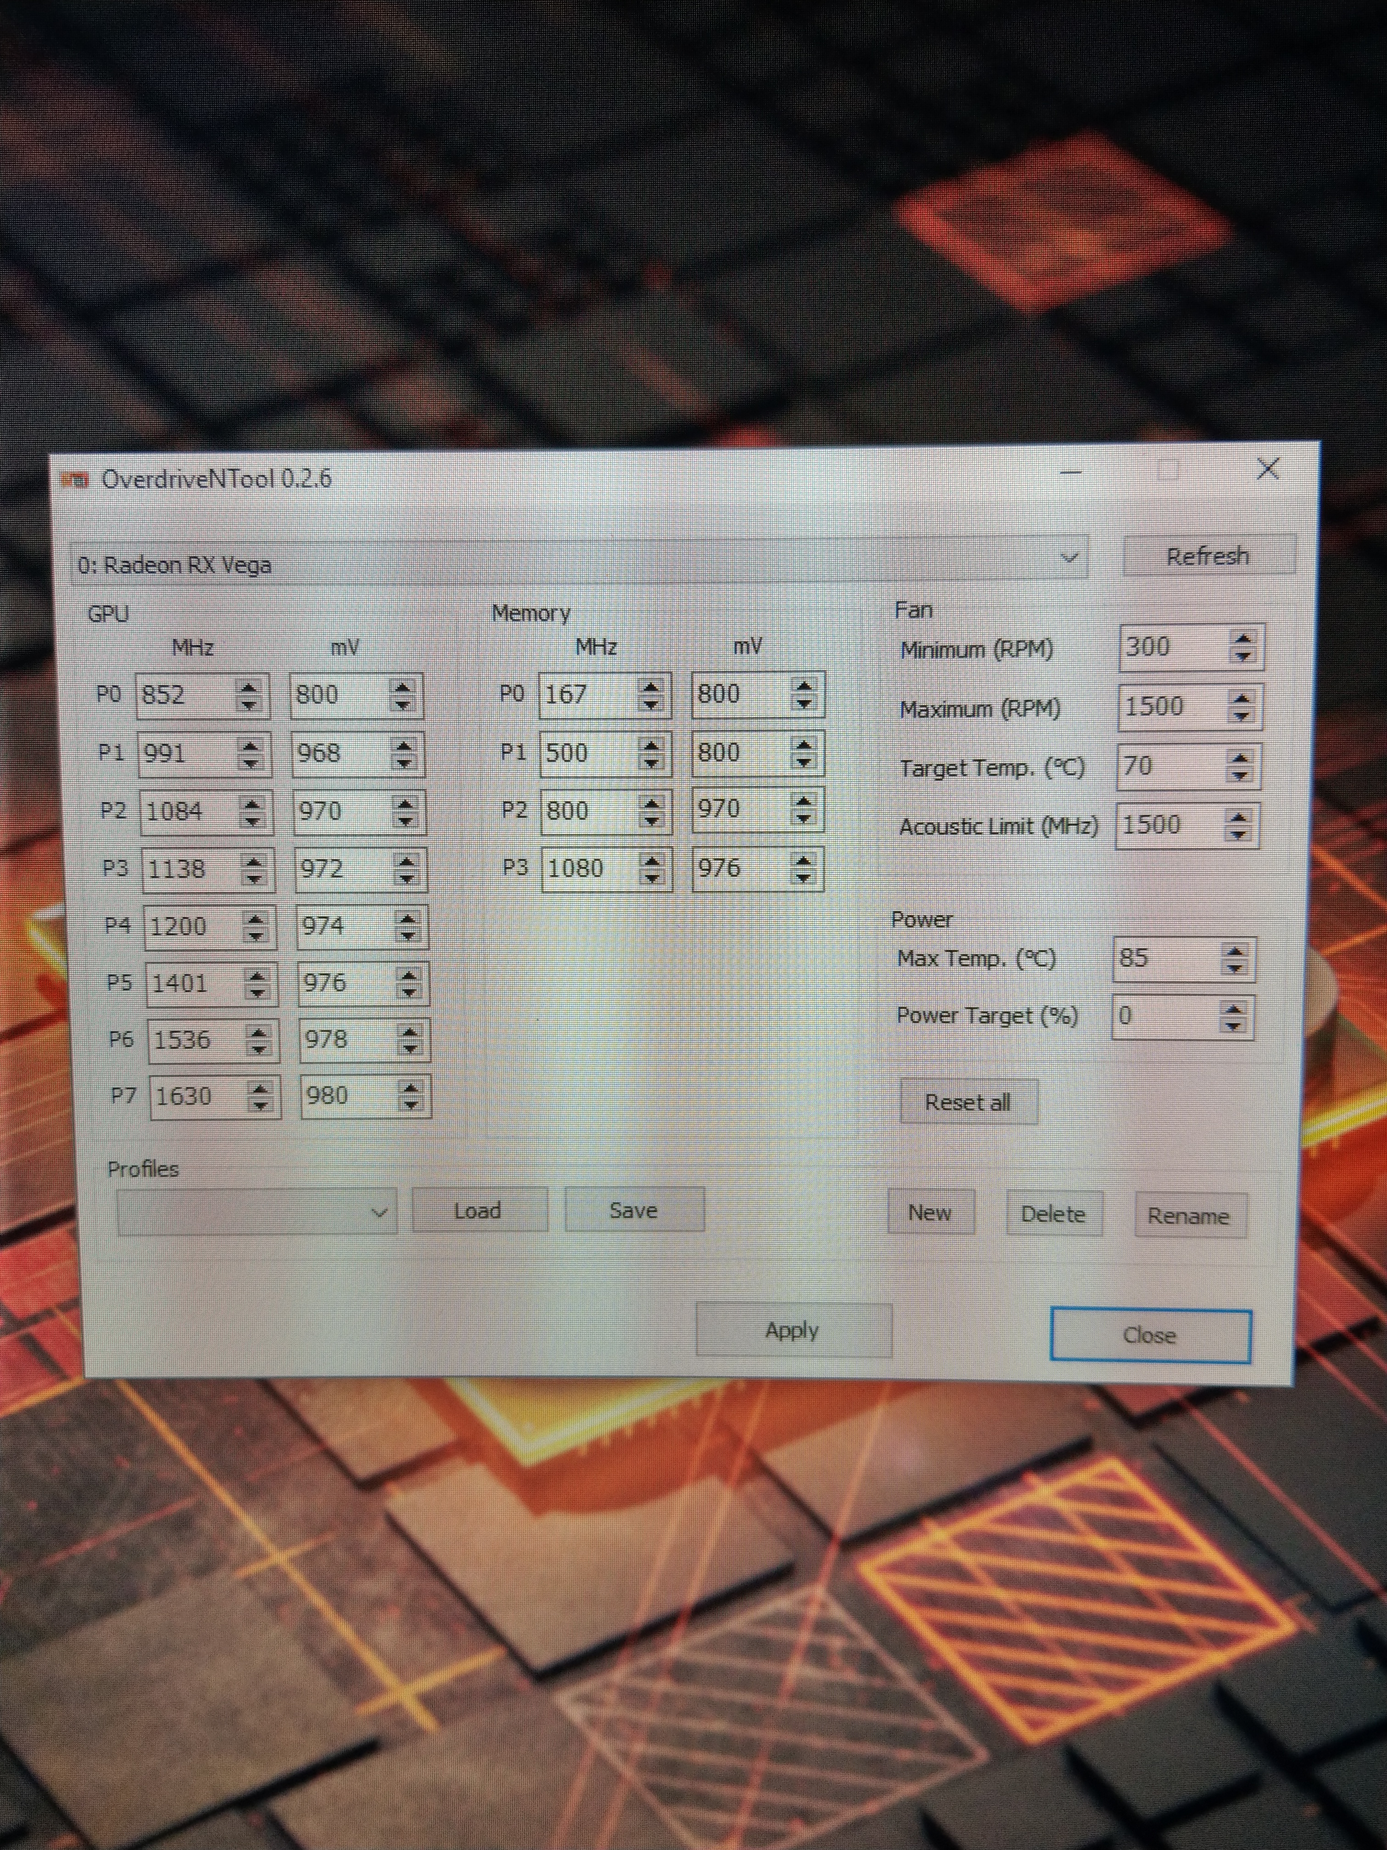This screenshot has height=1850, width=1387.
Task: Increase GPU P6 mV with up arrow
Action: [x=410, y=1031]
